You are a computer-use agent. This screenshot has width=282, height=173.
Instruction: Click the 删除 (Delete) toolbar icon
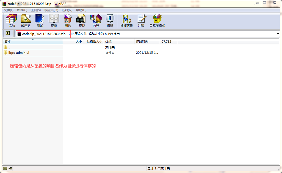point(68,21)
